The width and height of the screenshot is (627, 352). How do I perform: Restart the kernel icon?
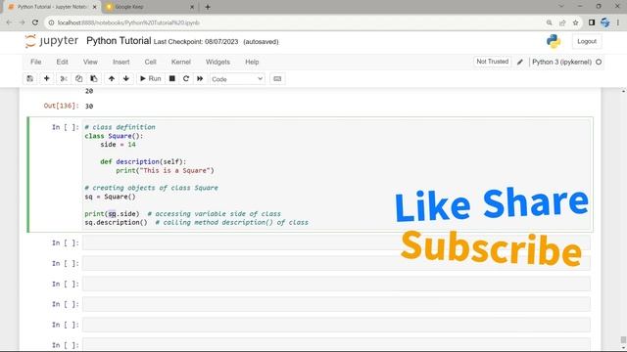click(x=186, y=78)
